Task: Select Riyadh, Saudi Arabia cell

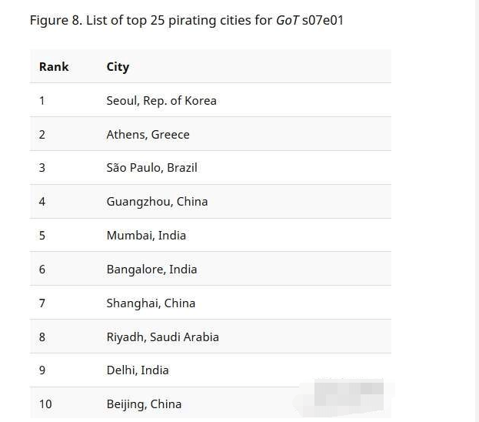Action: (162, 337)
